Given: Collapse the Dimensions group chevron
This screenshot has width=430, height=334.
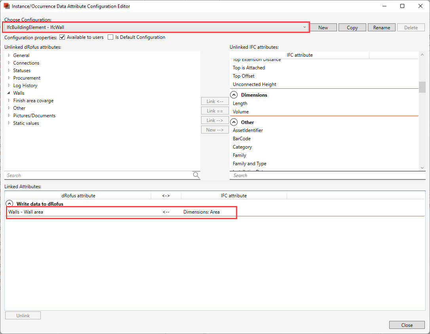Looking at the screenshot, I should [x=234, y=95].
